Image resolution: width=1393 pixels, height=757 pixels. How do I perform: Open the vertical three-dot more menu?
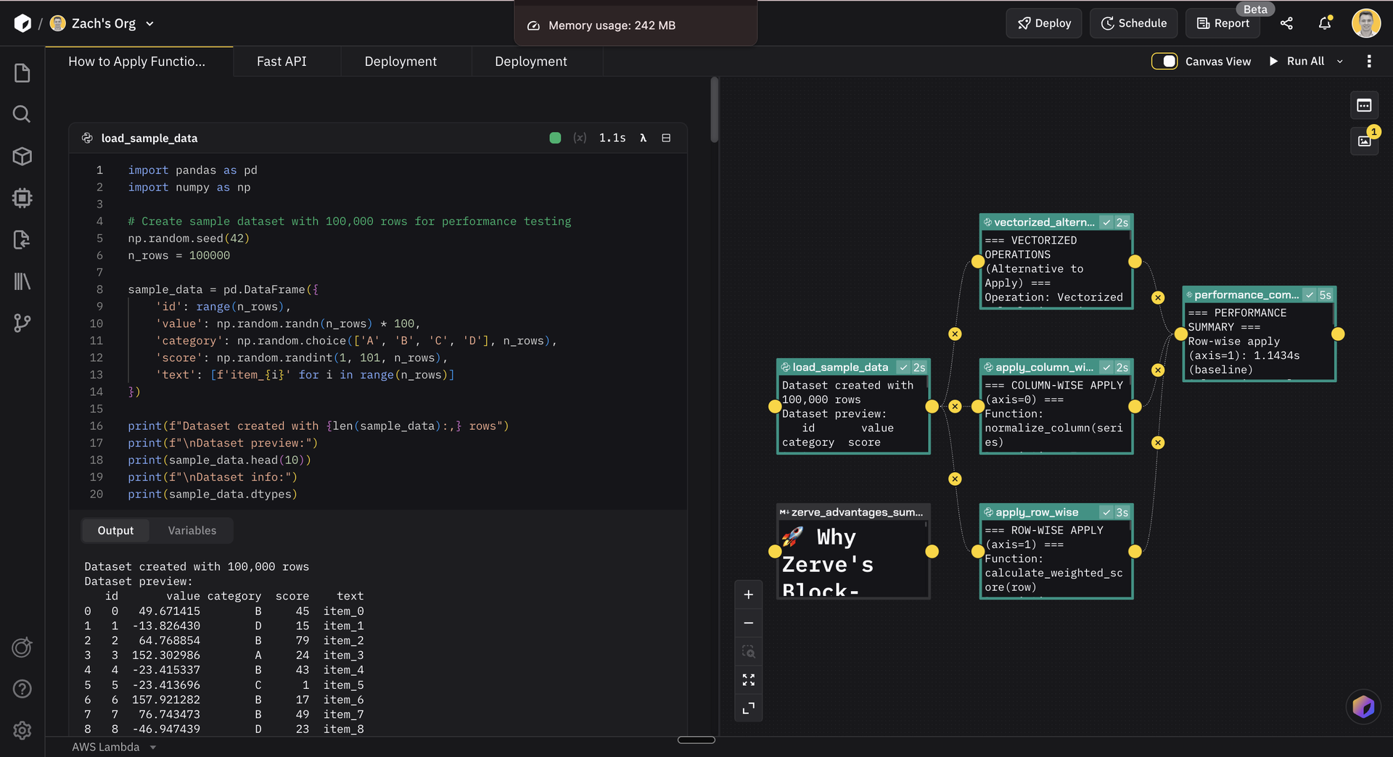point(1369,62)
